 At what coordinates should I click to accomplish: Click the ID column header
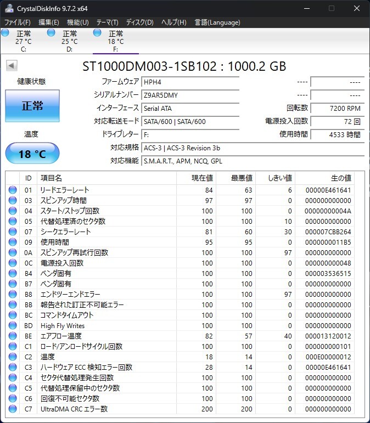point(29,178)
